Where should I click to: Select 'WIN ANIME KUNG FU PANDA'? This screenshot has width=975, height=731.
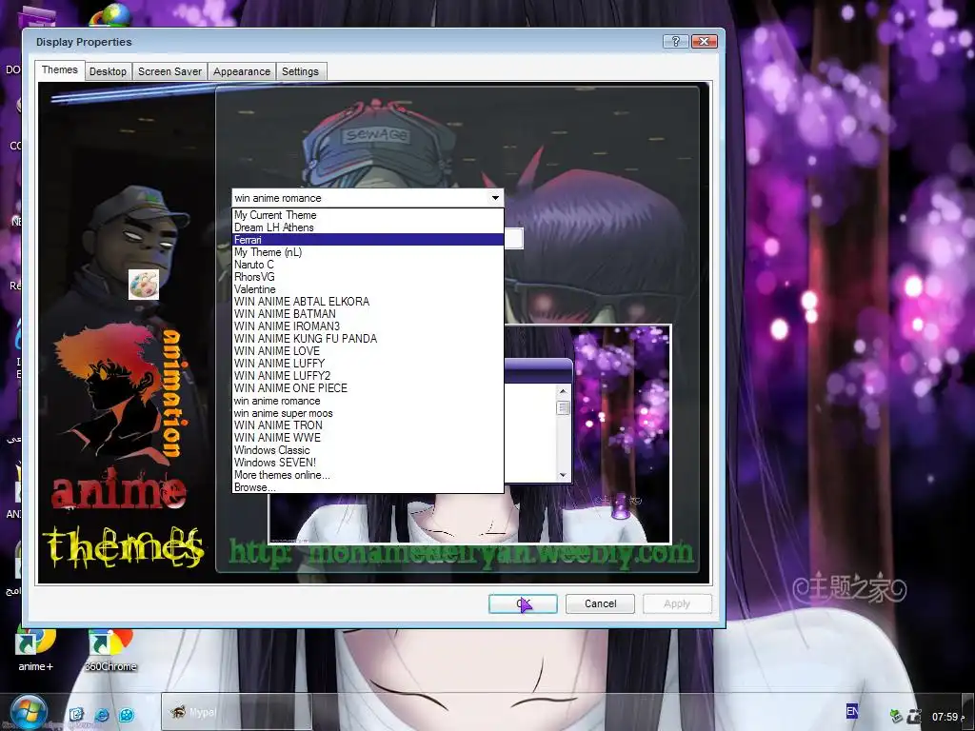[x=368, y=339]
